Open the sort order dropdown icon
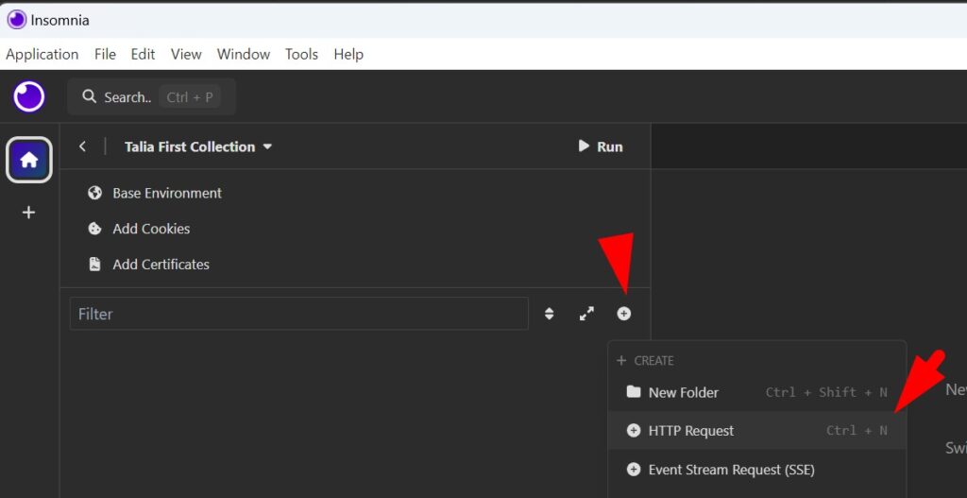The image size is (967, 498). click(549, 314)
